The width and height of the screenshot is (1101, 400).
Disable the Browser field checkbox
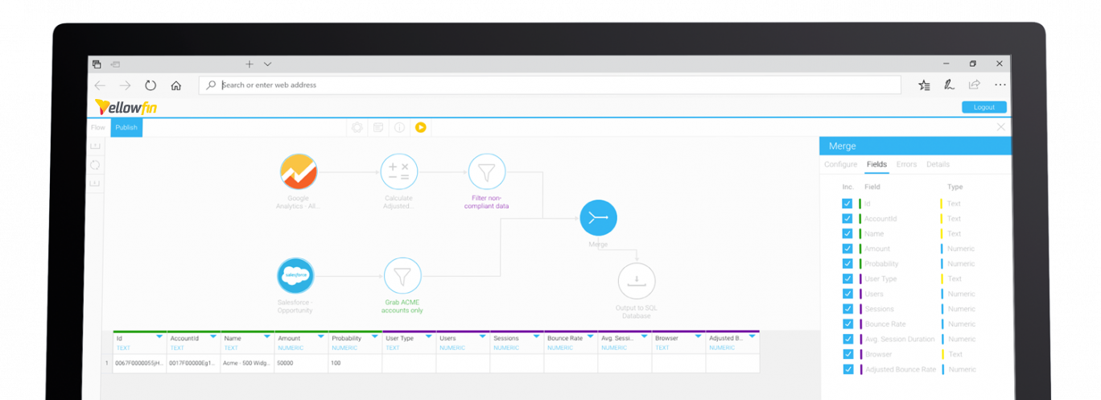(x=847, y=354)
